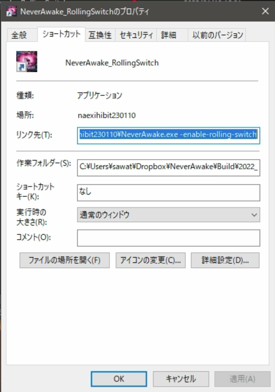Go to the セキュリティ tab
Screen dimensions: 275x392
tap(136, 35)
